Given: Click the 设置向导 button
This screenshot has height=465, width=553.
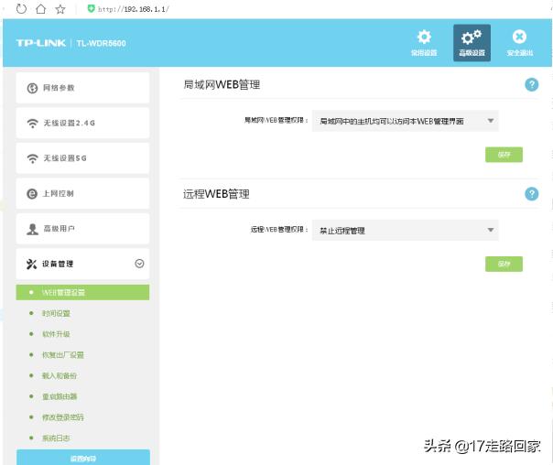Looking at the screenshot, I should pyautogui.click(x=82, y=458).
